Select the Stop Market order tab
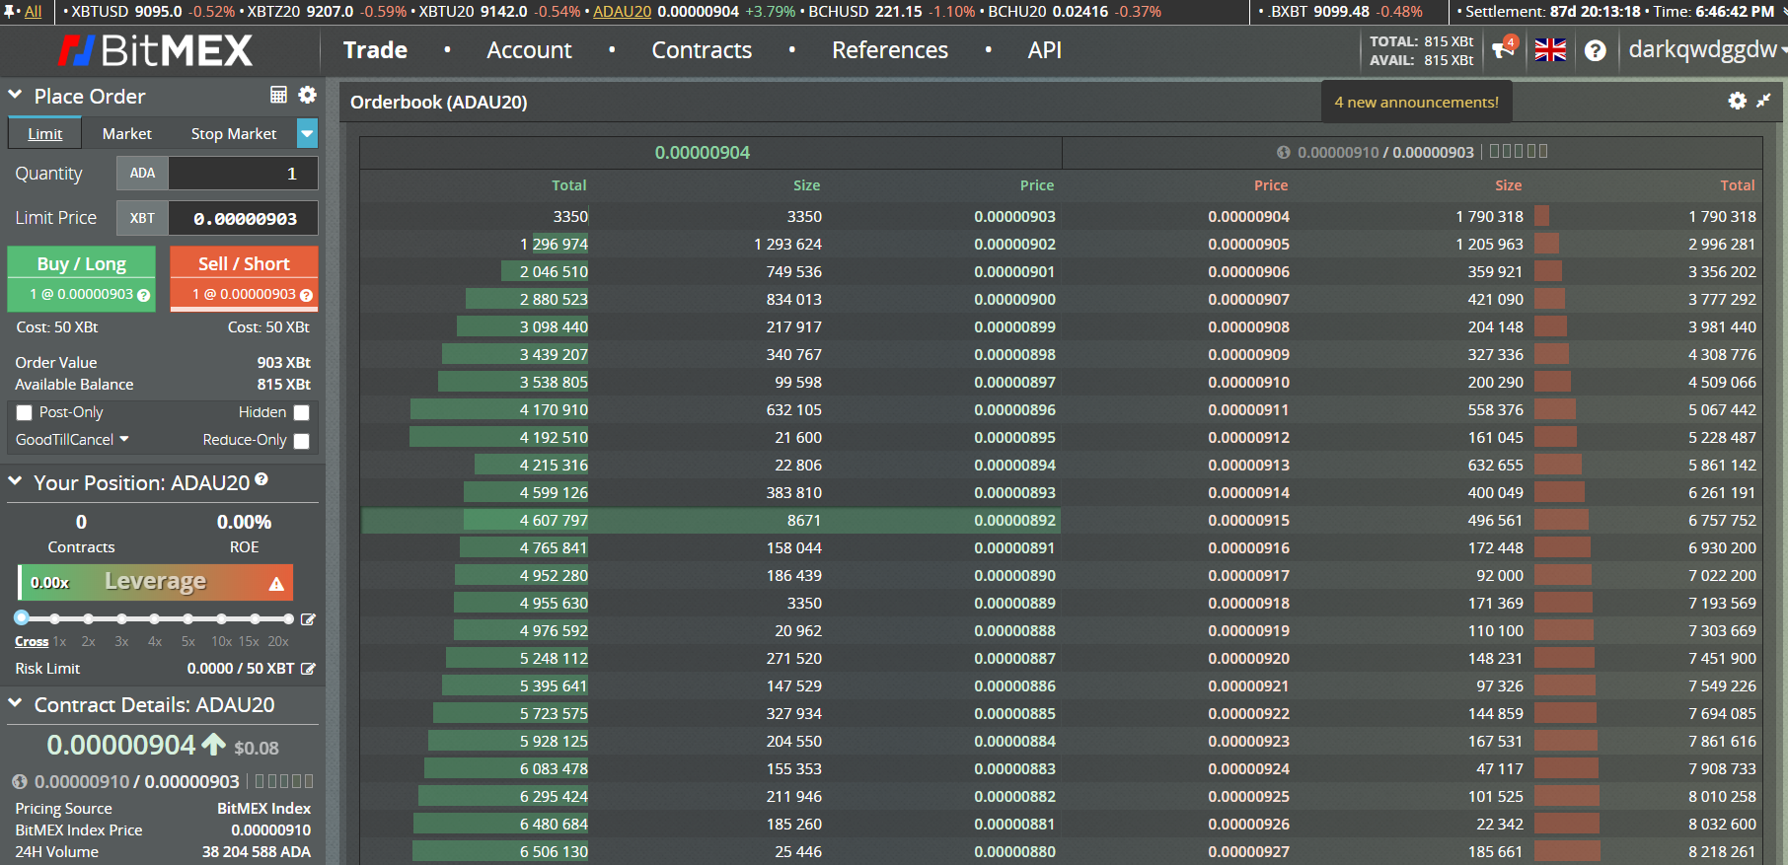Screen dimensions: 1788x865 (x=234, y=133)
